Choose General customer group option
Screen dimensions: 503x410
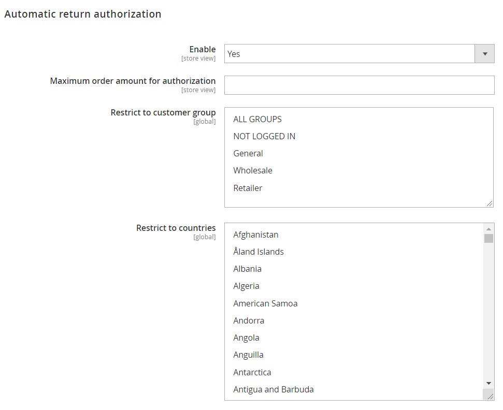(x=248, y=153)
